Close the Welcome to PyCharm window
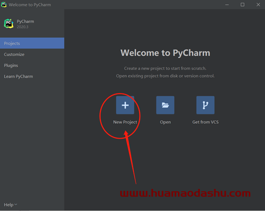265x211 pixels. pyautogui.click(x=258, y=5)
